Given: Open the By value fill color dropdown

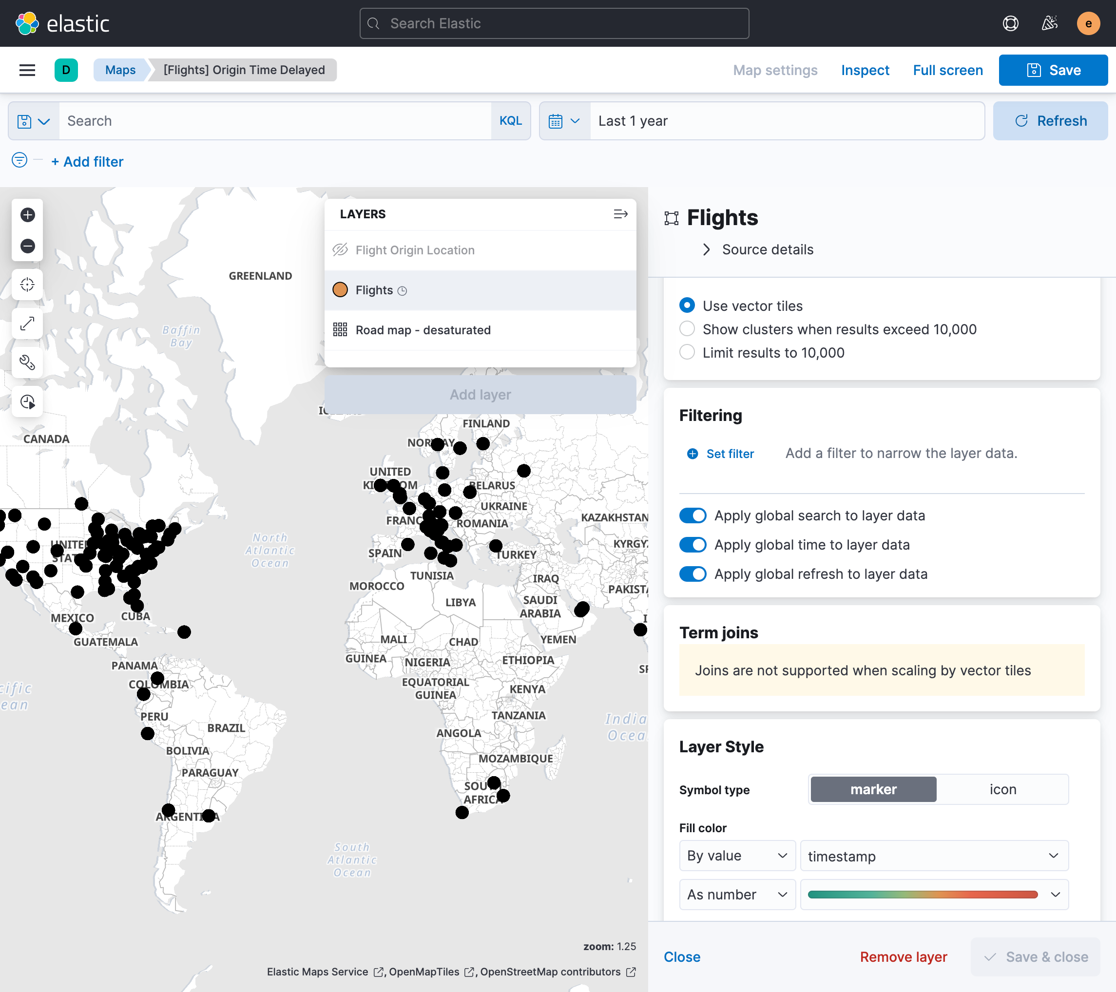Looking at the screenshot, I should tap(737, 856).
